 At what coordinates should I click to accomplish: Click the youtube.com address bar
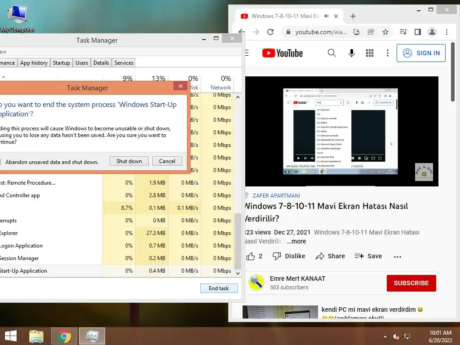[321, 32]
